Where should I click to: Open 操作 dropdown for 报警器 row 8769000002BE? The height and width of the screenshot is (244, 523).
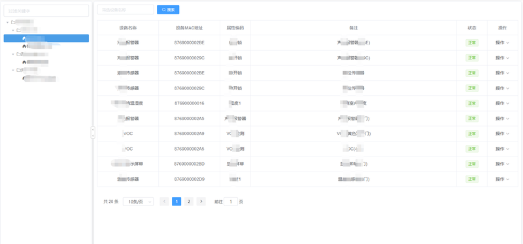click(x=502, y=42)
